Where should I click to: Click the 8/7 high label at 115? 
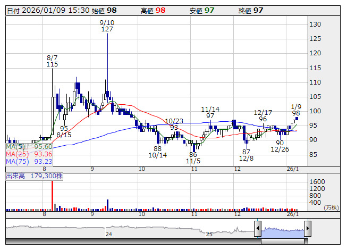click(x=52, y=61)
